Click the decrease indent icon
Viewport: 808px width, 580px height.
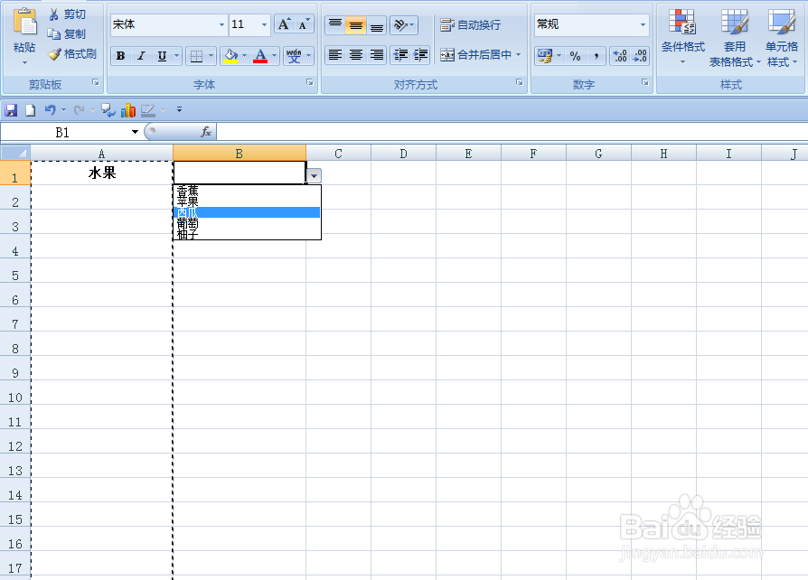400,54
